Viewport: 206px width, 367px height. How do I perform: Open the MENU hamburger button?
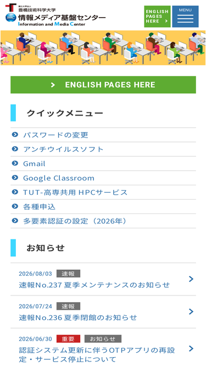pyautogui.click(x=185, y=17)
